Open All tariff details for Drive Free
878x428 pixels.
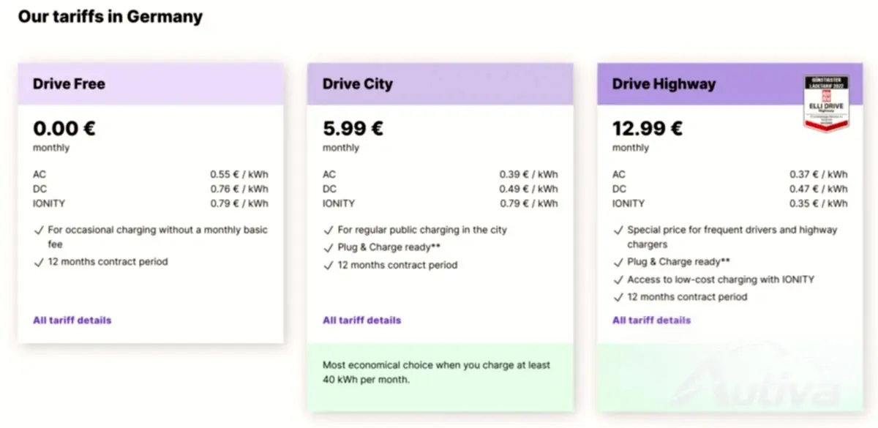[72, 320]
